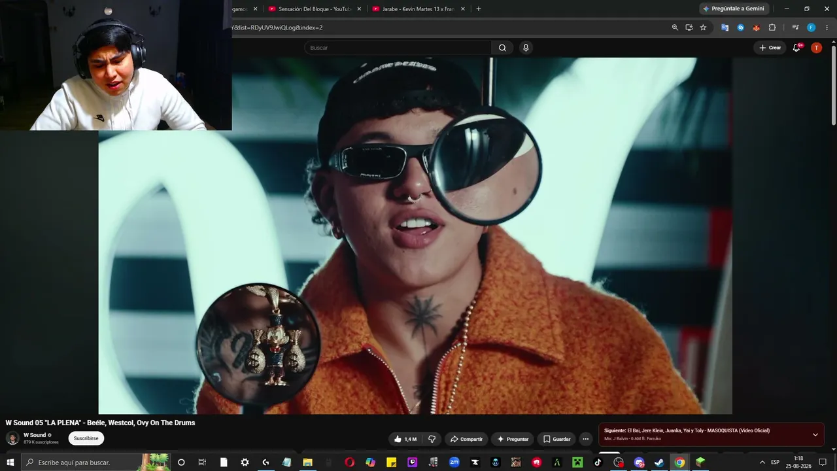Open Steam on taskbar
Viewport: 837px width, 471px height.
659,462
